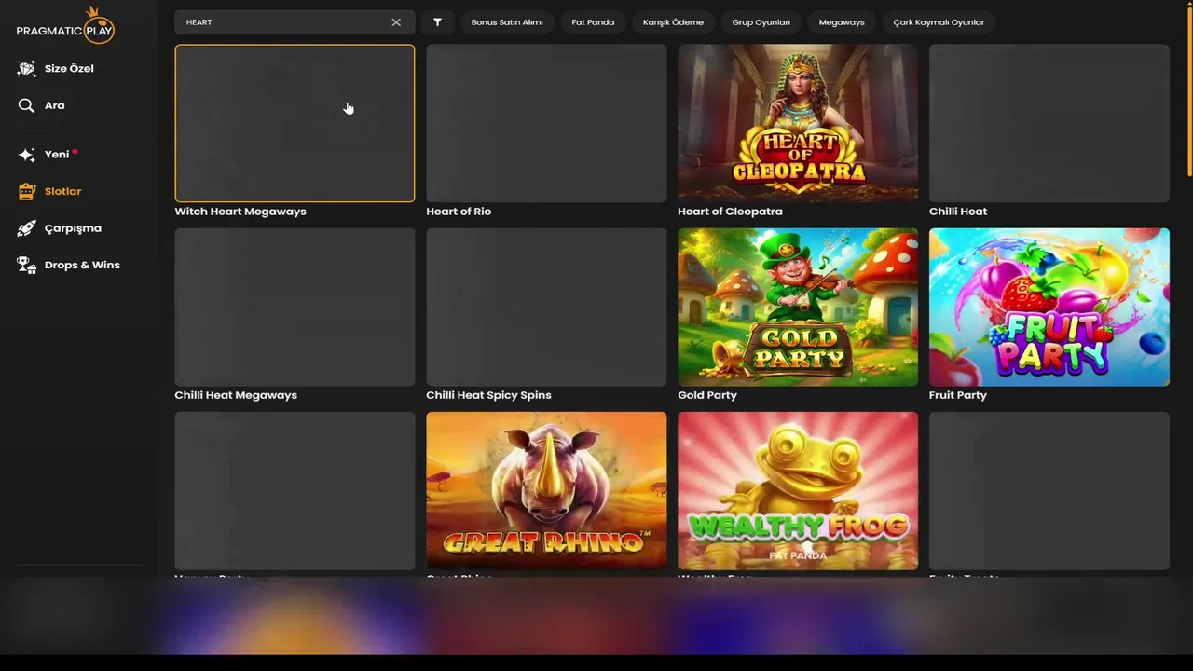Filter by Bonus Satın Alımı
This screenshot has height=671, width=1193.
507,22
